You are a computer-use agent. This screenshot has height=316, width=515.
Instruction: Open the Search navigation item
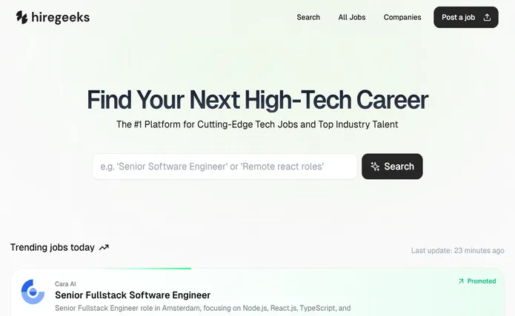point(308,17)
